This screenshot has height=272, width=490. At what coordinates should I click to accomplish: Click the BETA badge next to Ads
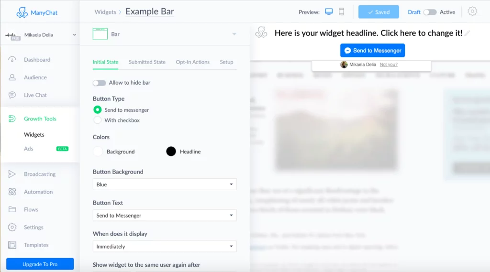62,149
